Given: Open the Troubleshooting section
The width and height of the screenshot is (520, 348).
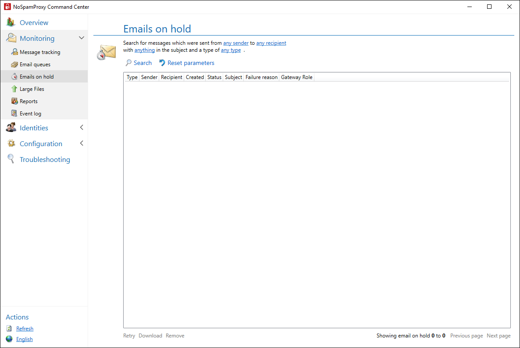Looking at the screenshot, I should [x=45, y=159].
